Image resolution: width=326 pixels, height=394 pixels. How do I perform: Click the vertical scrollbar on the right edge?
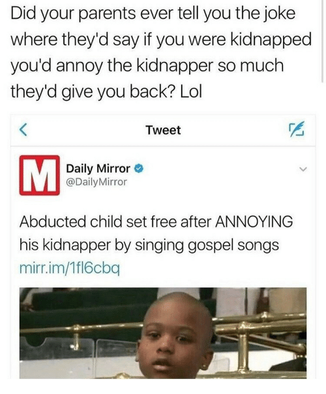322,41
